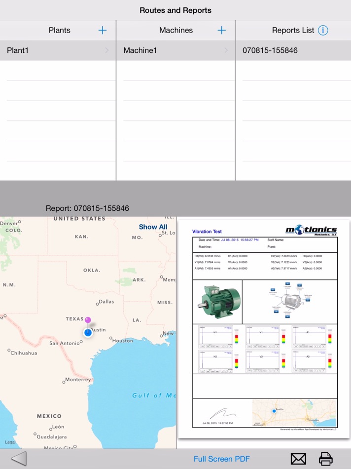Tap the A1 spectrum chart thumbnail
351x469 pixels.
tap(309, 337)
